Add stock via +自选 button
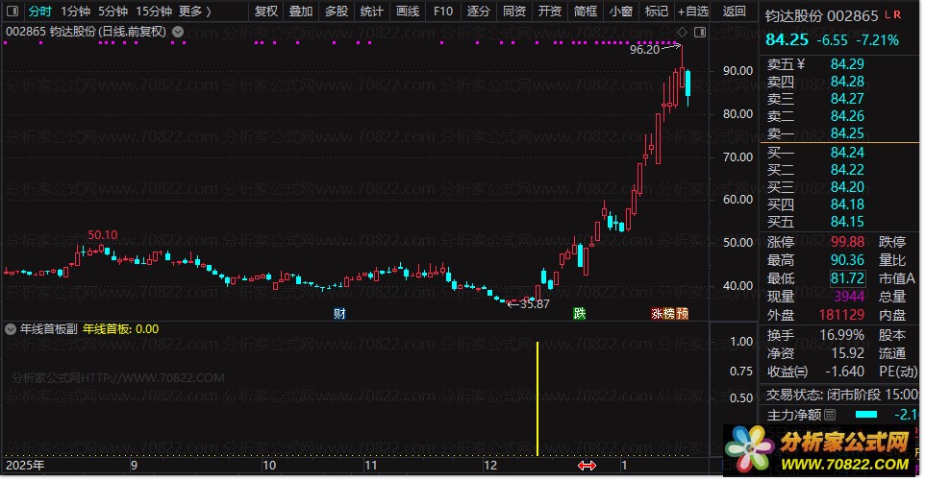Viewport: 925px width, 480px height. 692,12
